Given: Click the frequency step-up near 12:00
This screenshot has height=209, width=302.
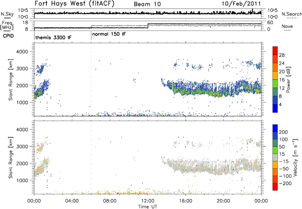Looking at the screenshot, I should [x=148, y=26].
